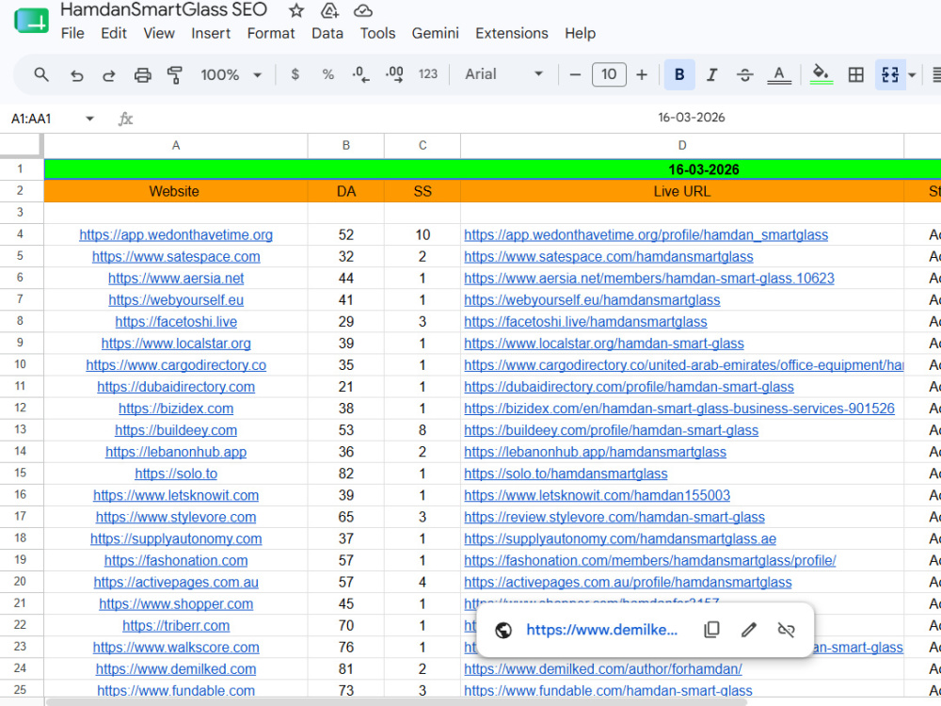Copy link from the hover card
The image size is (941, 706).
point(711,629)
